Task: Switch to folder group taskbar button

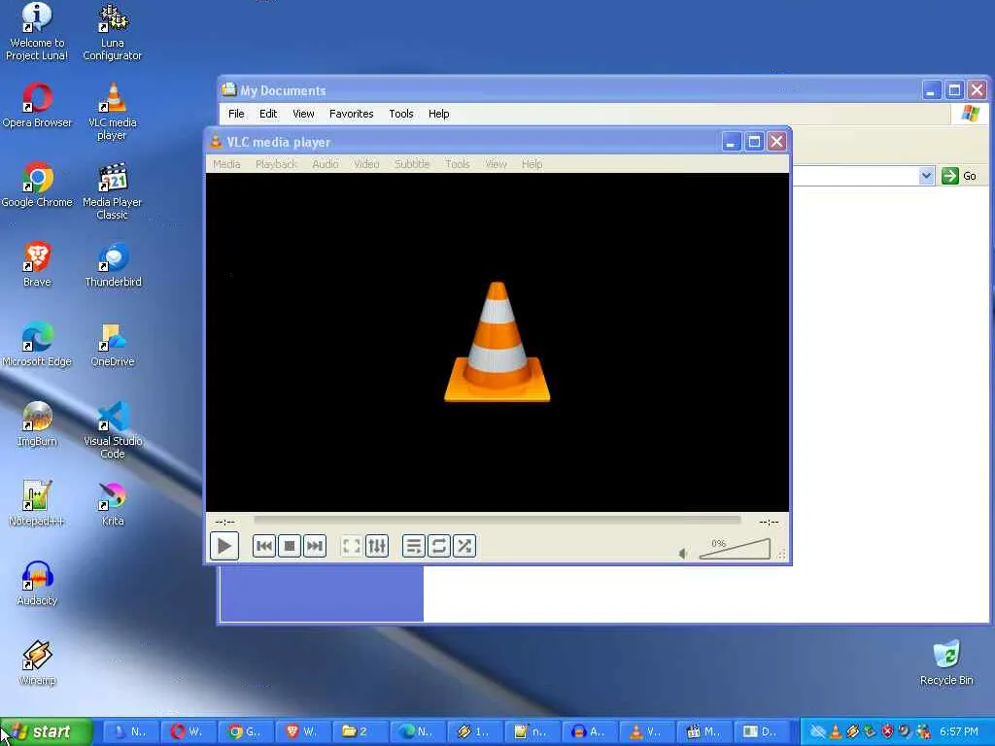Action: click(360, 731)
